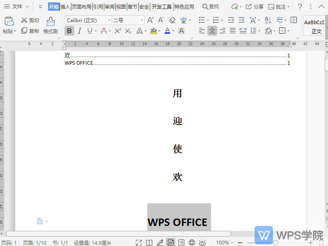Viewport: 328px width, 246px height.
Task: Click the increase indent icon
Action: click(x=241, y=20)
